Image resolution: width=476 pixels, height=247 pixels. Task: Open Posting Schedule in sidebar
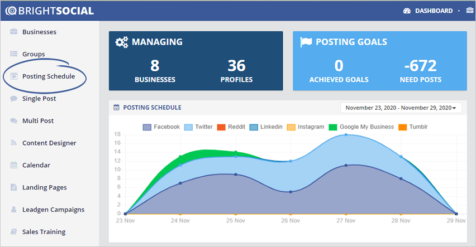[48, 76]
